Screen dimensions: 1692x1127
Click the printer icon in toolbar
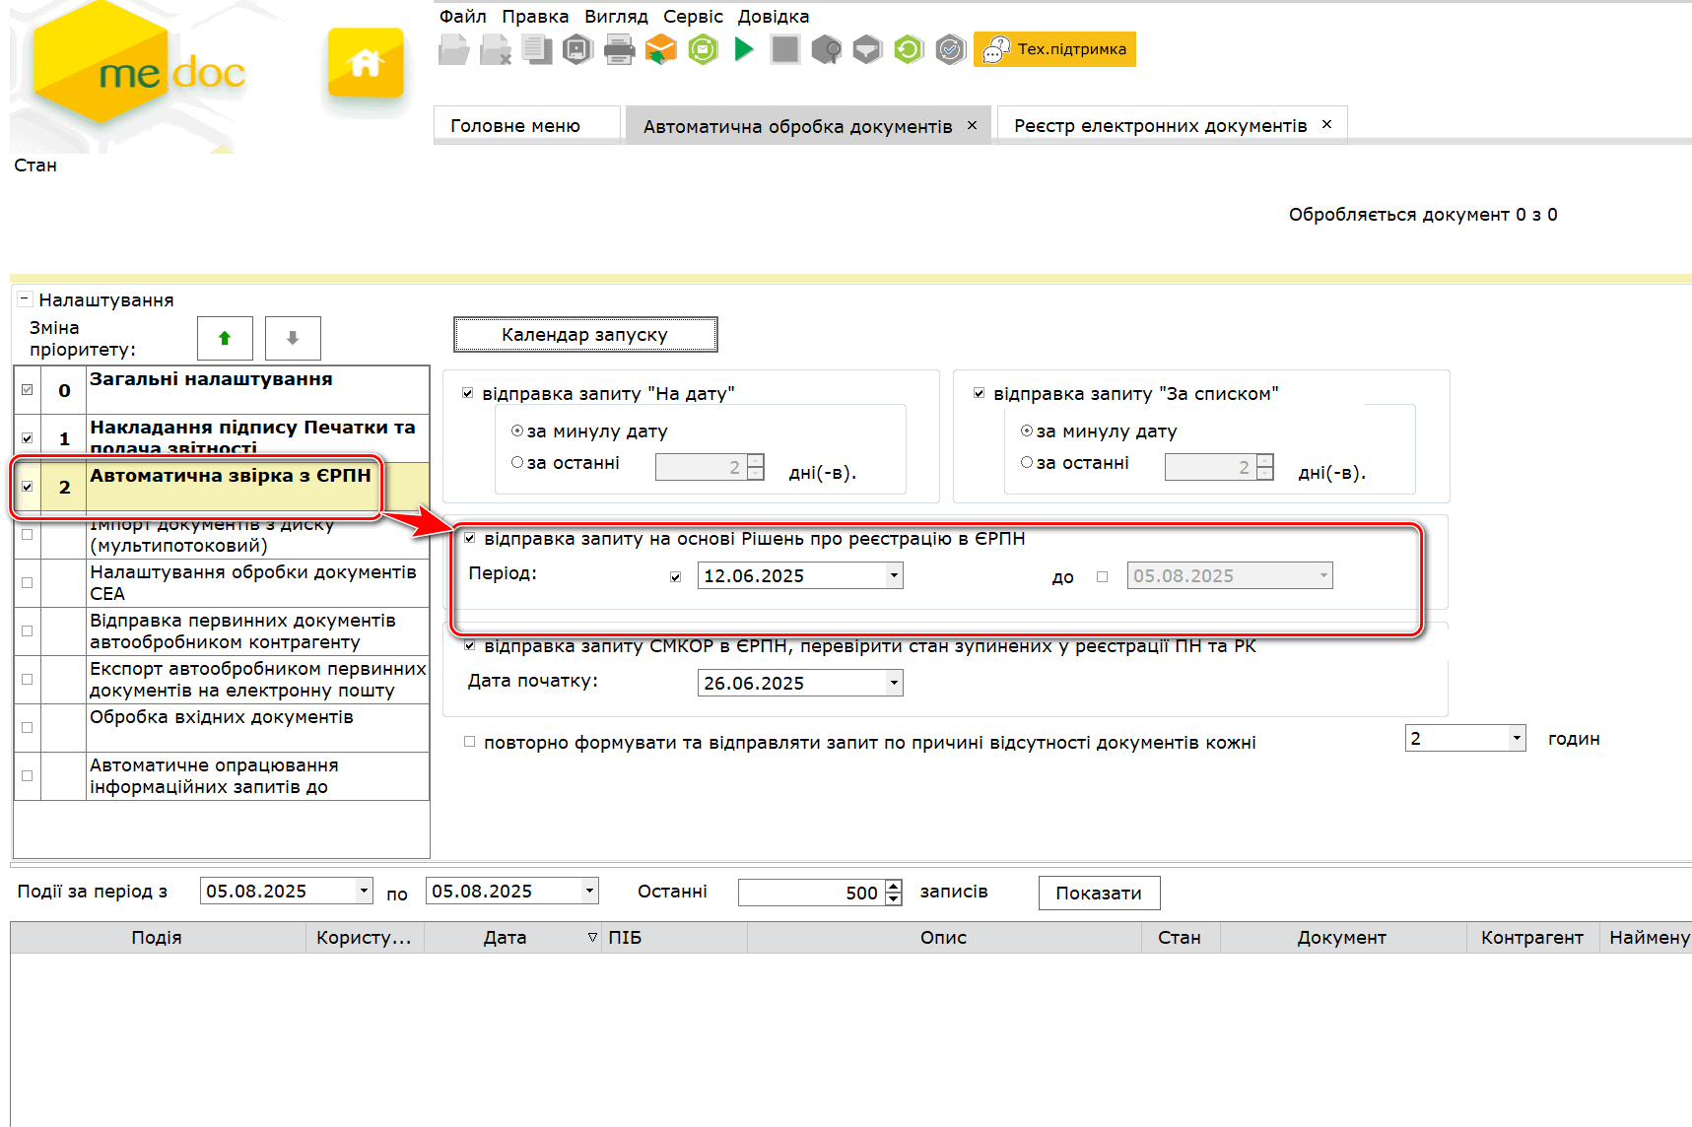point(619,49)
